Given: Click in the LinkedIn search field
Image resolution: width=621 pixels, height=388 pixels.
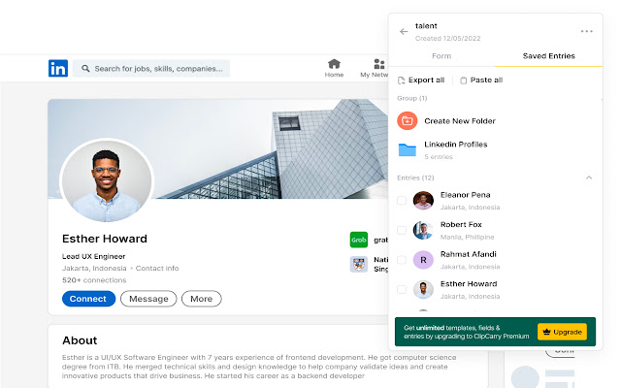Looking at the screenshot, I should [151, 69].
